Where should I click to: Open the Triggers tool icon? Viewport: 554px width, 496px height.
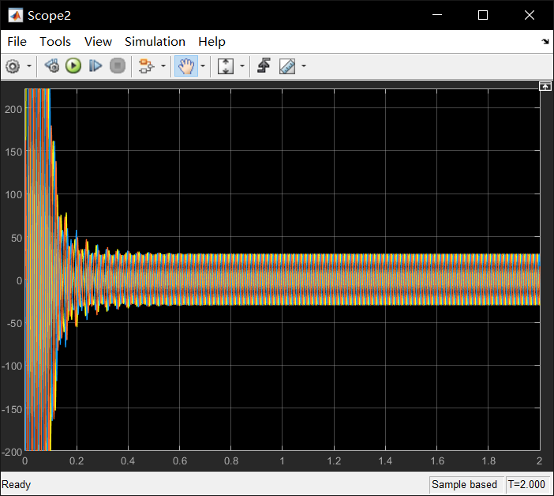tap(264, 66)
